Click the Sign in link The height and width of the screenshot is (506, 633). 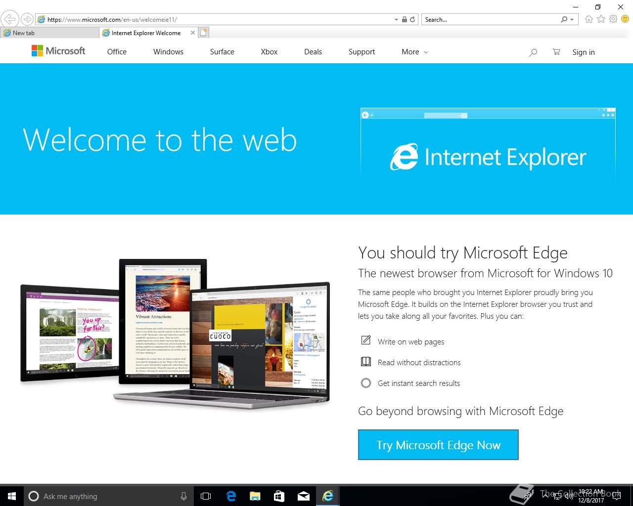pyautogui.click(x=584, y=52)
